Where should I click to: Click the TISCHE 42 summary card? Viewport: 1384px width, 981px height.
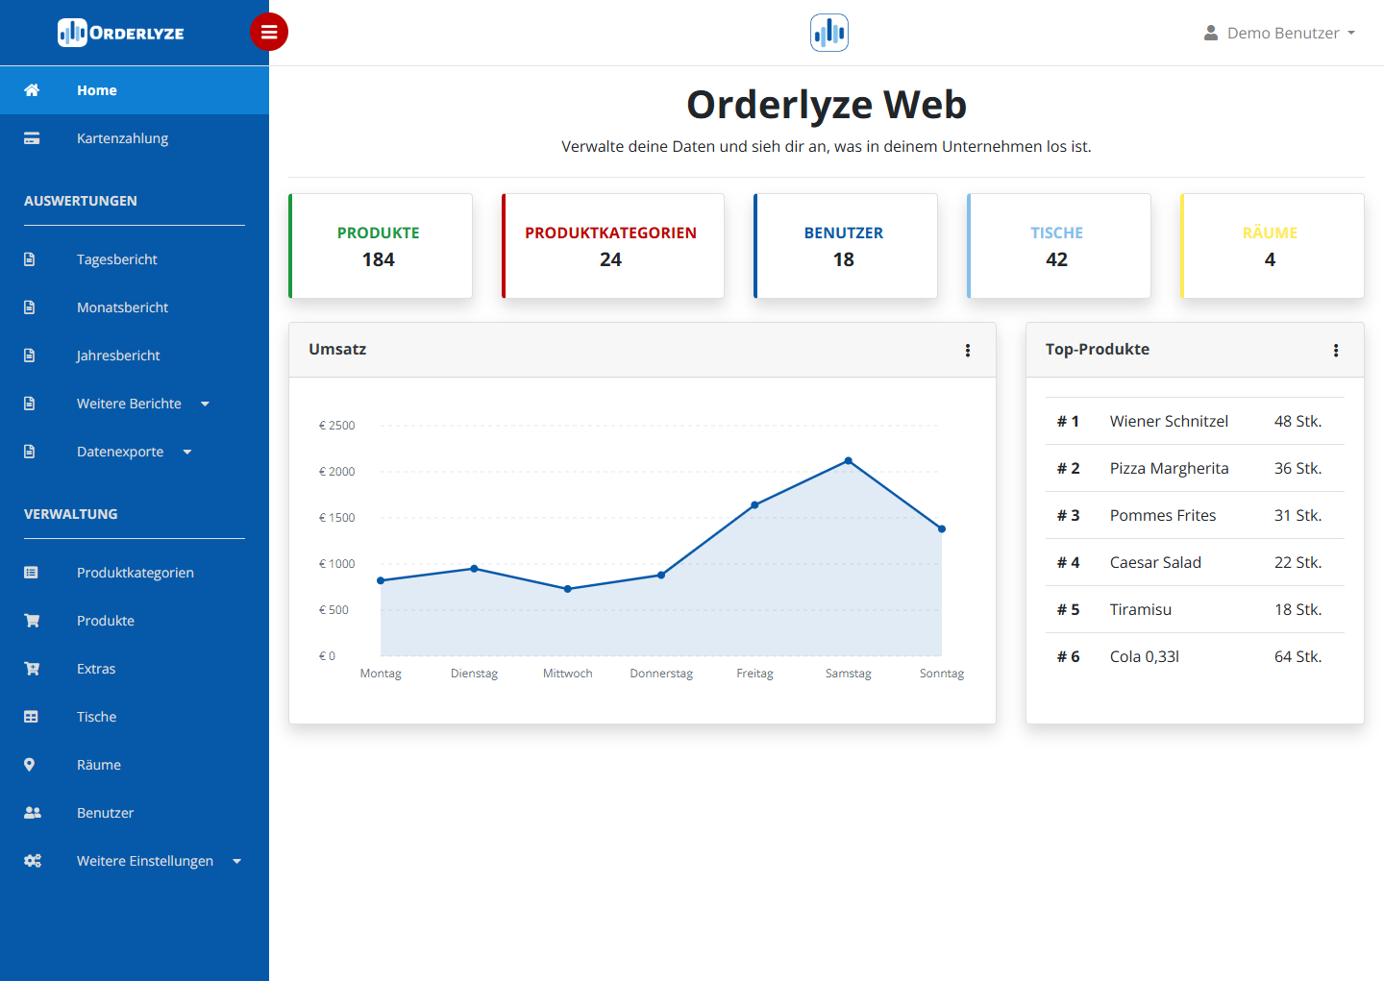click(1059, 246)
